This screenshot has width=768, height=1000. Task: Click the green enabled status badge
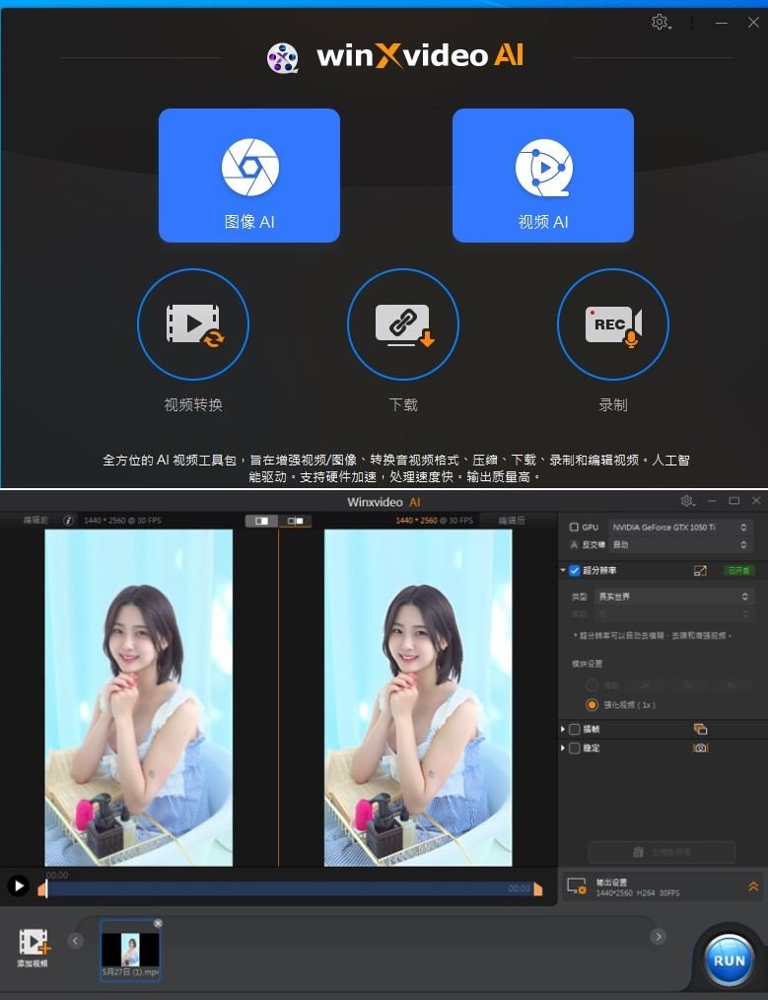[738, 570]
